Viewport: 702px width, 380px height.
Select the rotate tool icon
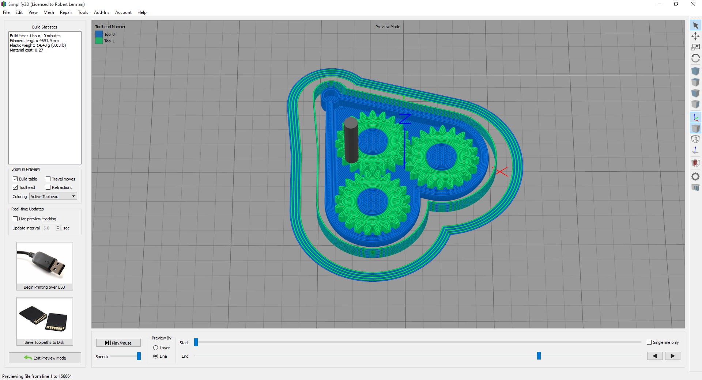tap(695, 58)
